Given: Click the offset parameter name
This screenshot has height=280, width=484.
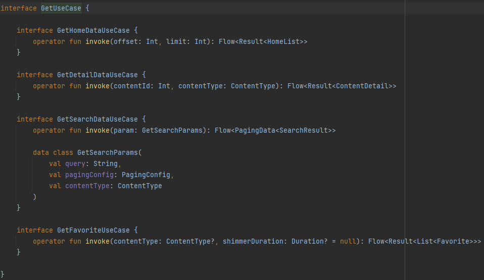Looking at the screenshot, I should point(126,42).
